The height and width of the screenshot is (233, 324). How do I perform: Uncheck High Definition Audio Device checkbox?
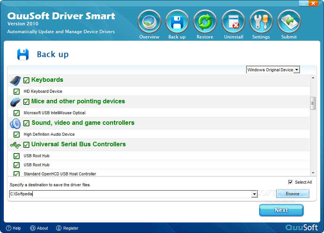(17, 135)
